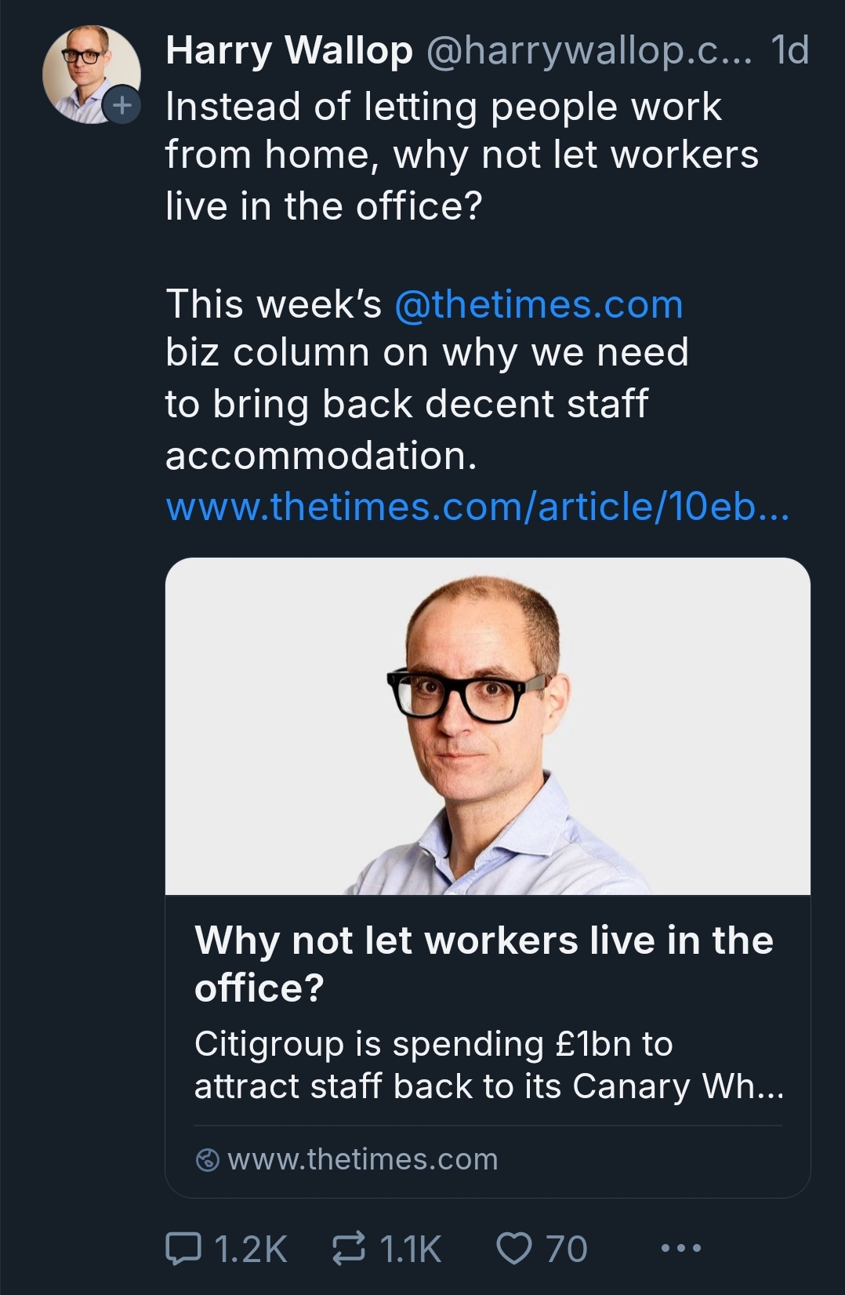View the 1.2K replies count
The image size is (845, 1295).
click(x=251, y=1249)
